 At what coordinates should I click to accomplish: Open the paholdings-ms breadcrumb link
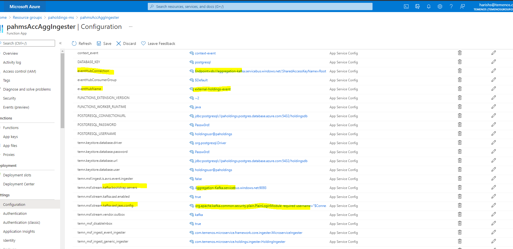pos(61,17)
